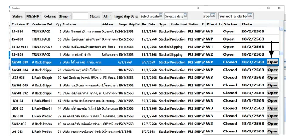Sort by the Plant L column header
This screenshot has height=139, width=286.
tap(214, 24)
